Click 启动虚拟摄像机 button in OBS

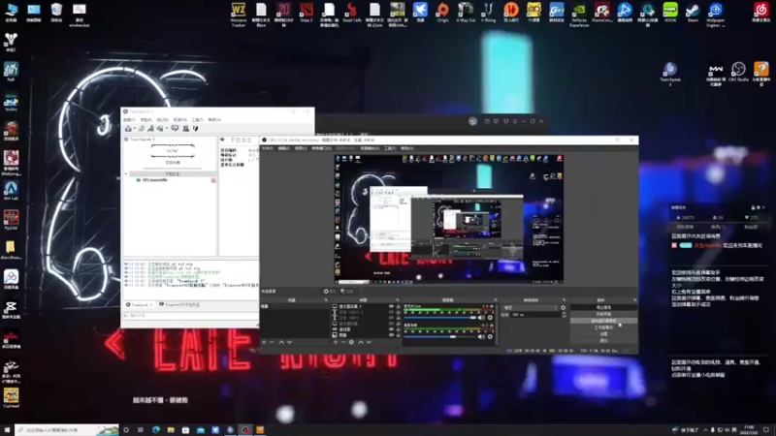coord(603,321)
